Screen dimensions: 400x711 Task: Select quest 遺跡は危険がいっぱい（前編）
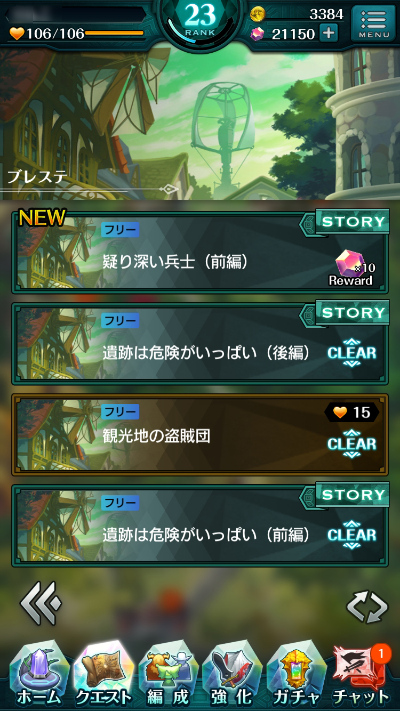coord(200,526)
